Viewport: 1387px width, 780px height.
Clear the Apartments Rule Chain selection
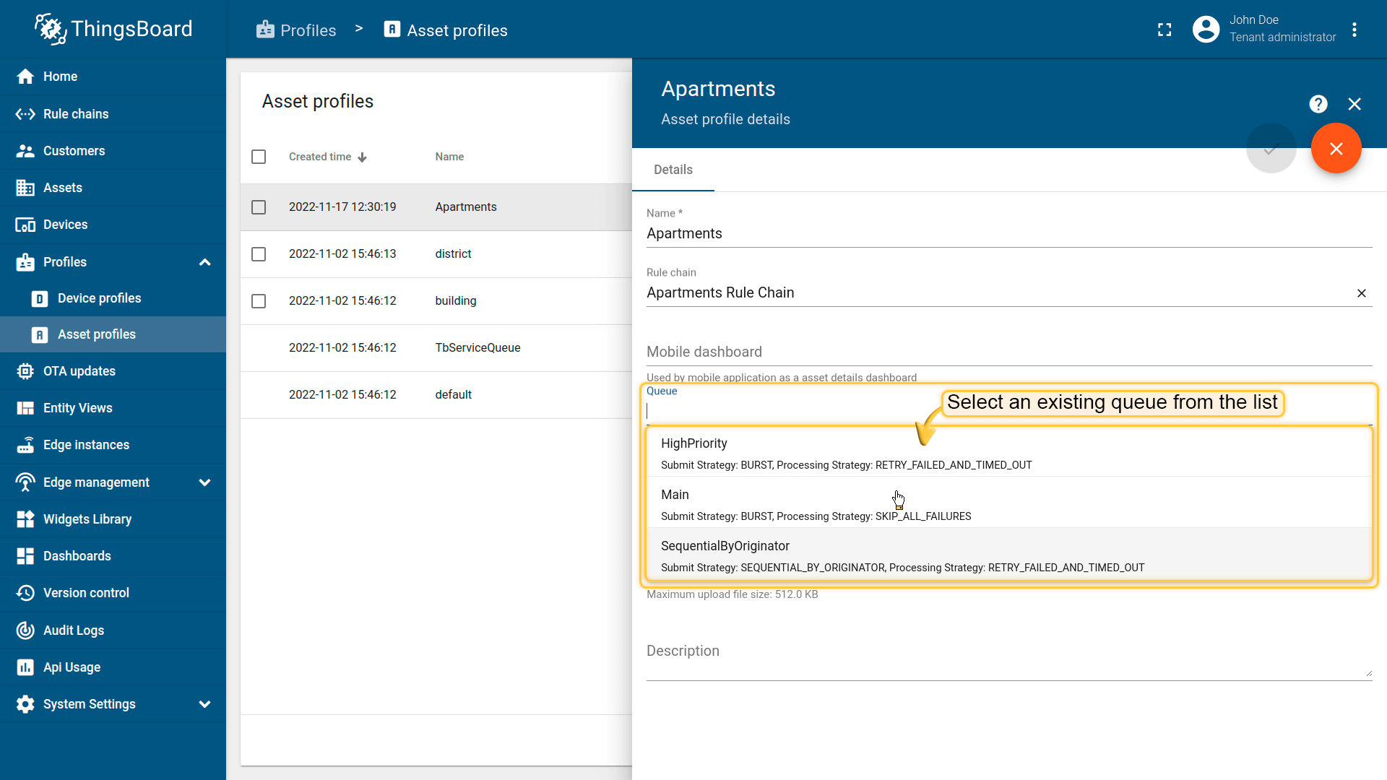[x=1361, y=293]
